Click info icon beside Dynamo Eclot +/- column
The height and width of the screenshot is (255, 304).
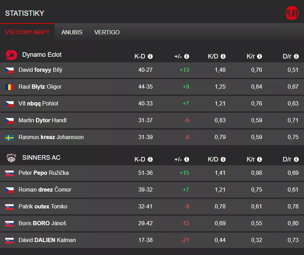coord(187,56)
